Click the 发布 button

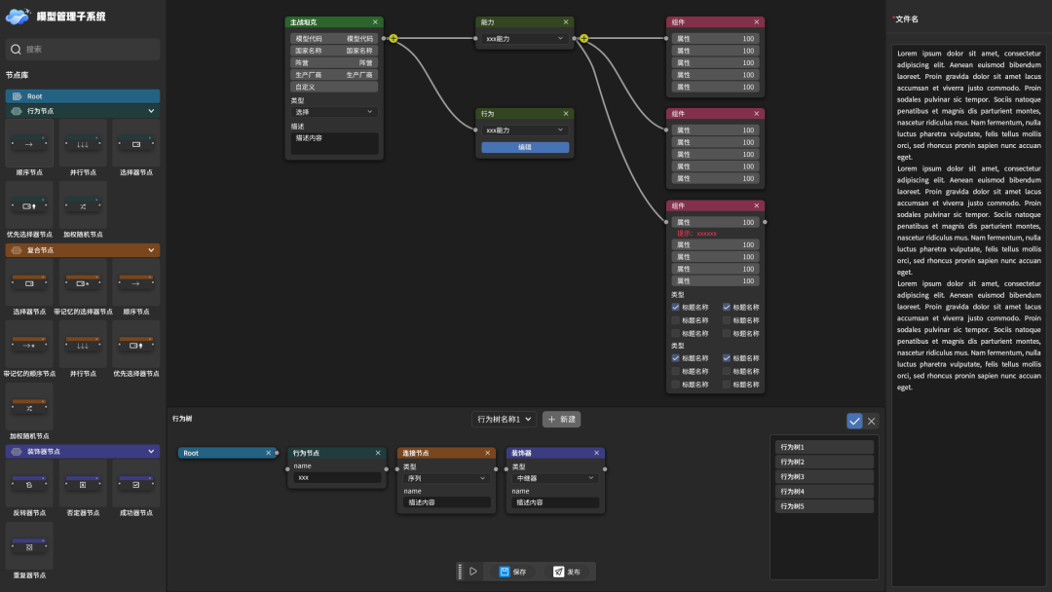567,572
